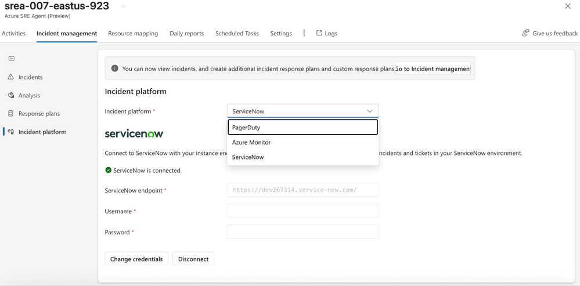Image resolution: width=580 pixels, height=286 pixels.
Task: Click the servicenow logo
Action: tap(134, 133)
